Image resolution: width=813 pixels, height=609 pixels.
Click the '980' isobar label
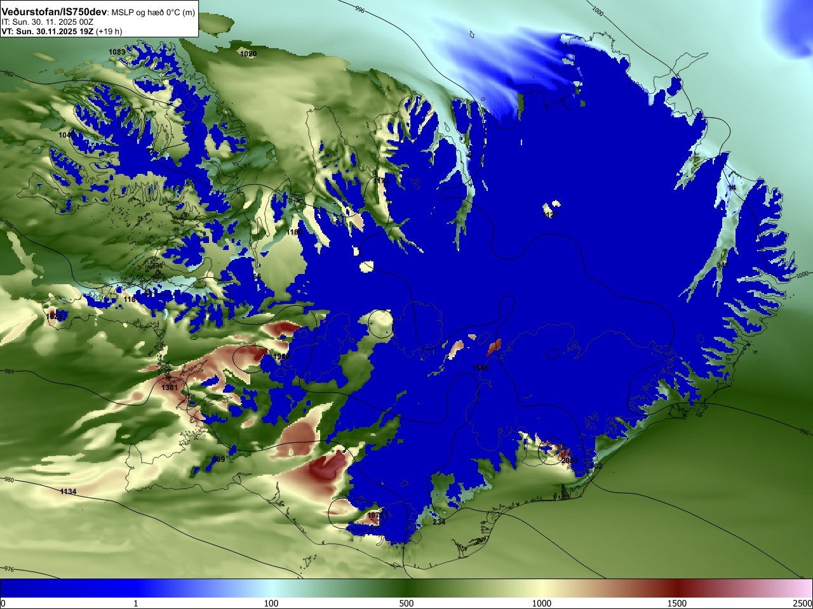[8, 480]
